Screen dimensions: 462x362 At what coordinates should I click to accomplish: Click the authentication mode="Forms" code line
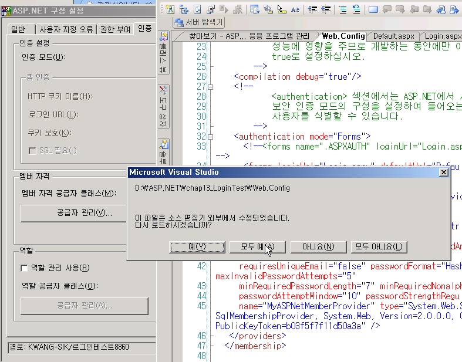(x=302, y=137)
